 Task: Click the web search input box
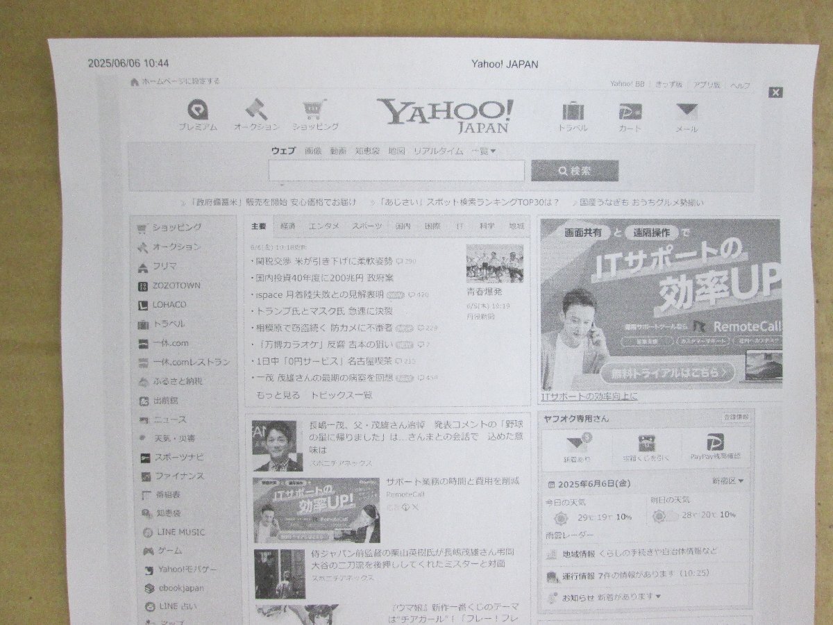click(396, 171)
